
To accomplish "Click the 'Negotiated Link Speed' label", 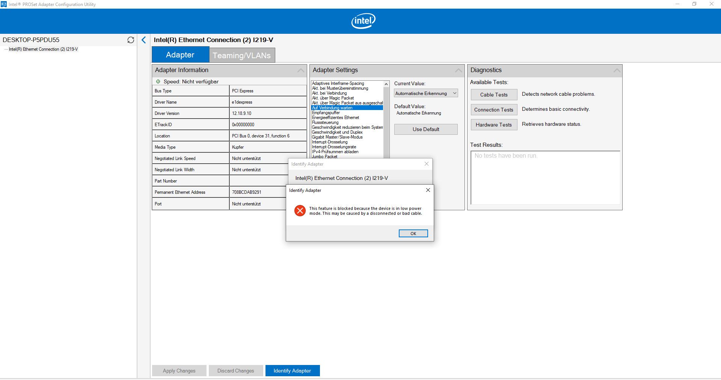I will (175, 158).
